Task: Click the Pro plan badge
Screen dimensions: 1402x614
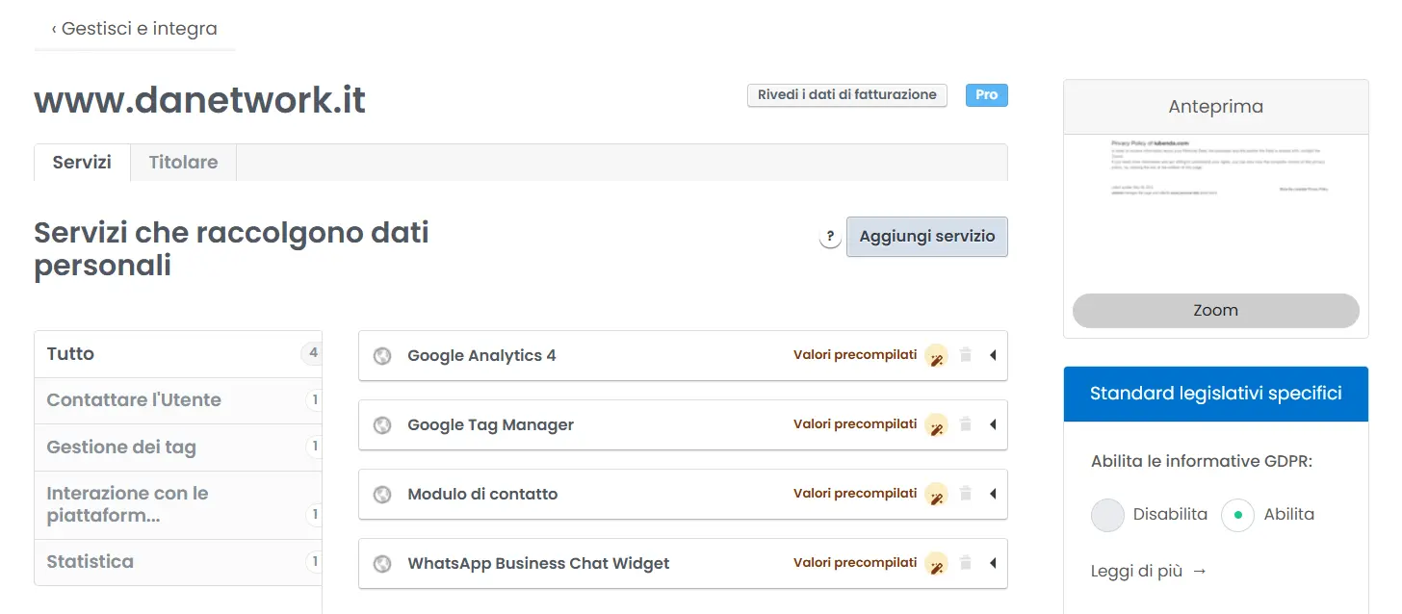Action: 987,95
